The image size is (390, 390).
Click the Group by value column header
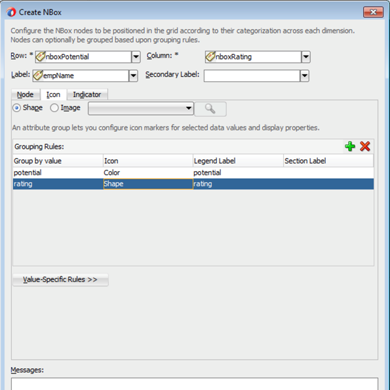(58, 161)
